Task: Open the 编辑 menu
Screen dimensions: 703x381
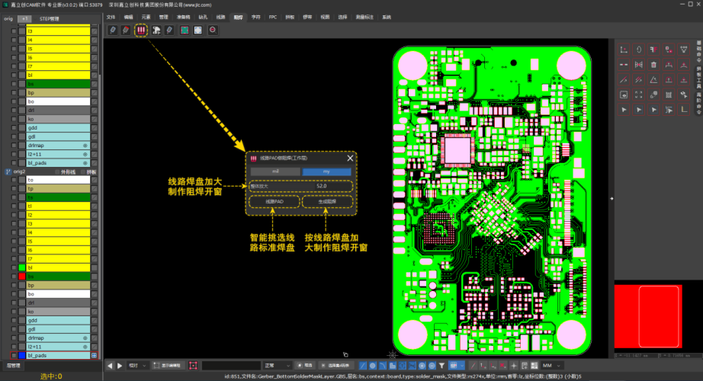Action: 129,17
